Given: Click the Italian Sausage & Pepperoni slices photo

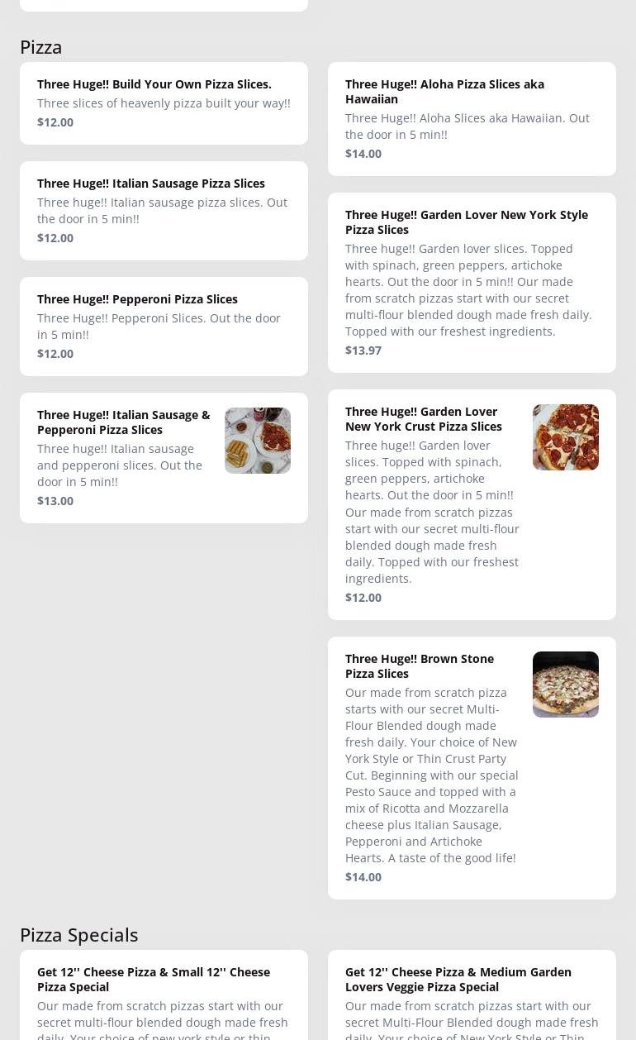Looking at the screenshot, I should point(257,441).
